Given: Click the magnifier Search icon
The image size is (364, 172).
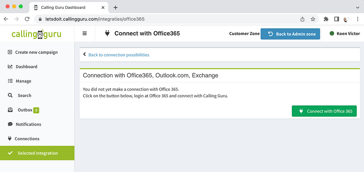Looking at the screenshot, I should pos(10,95).
